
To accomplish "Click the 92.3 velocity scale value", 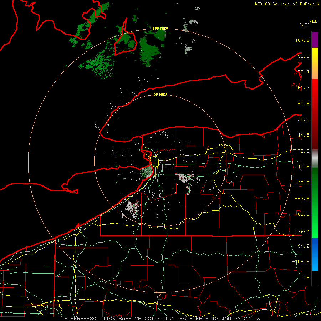I will coord(304,56).
